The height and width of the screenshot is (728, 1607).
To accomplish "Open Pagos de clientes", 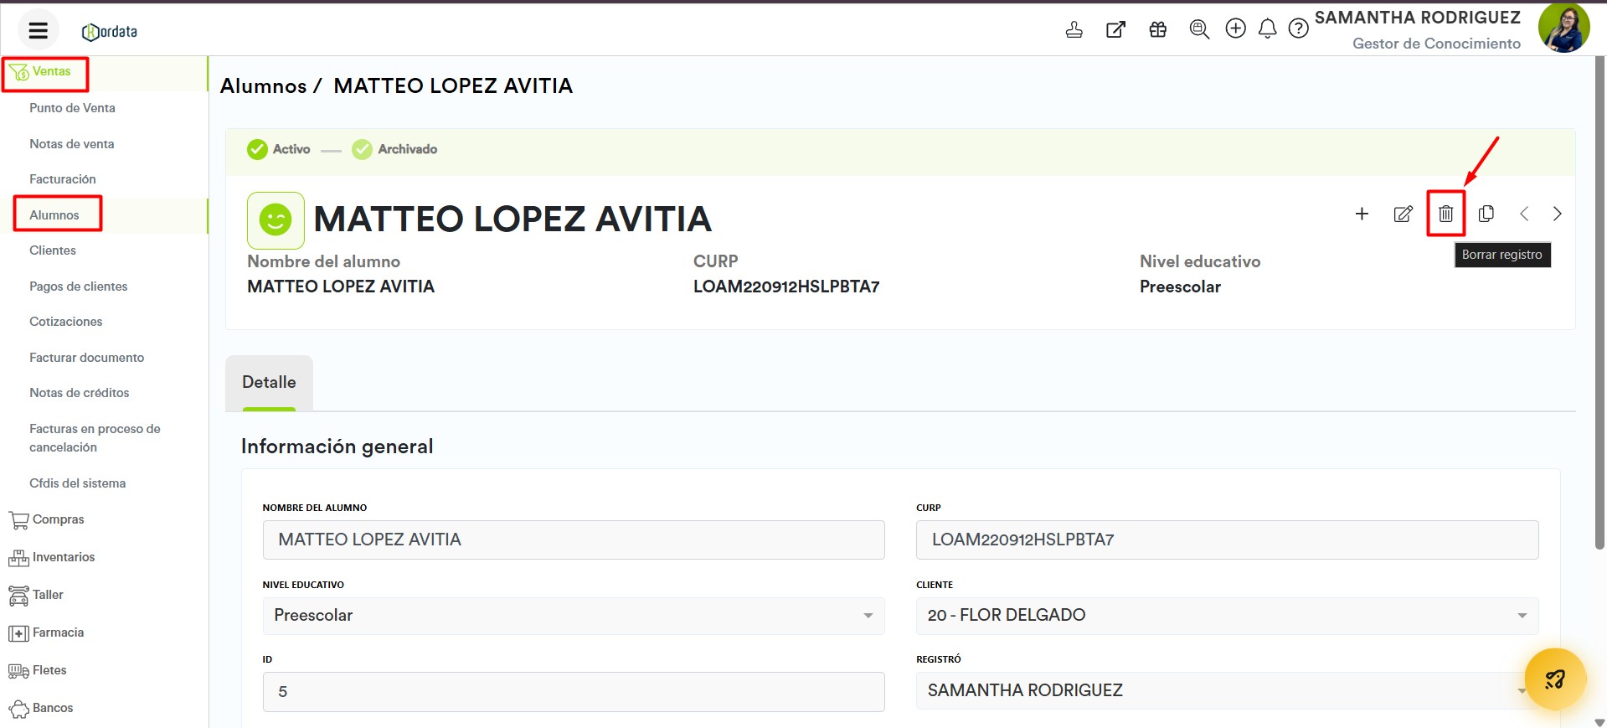I will click(x=79, y=287).
